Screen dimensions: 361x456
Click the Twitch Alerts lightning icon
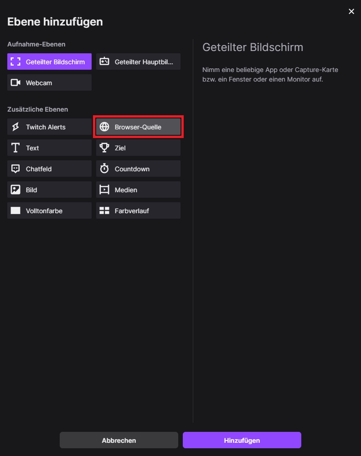pyautogui.click(x=16, y=127)
